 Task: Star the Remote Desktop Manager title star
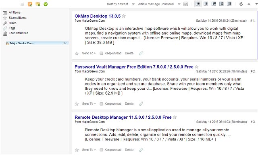(175, 117)
